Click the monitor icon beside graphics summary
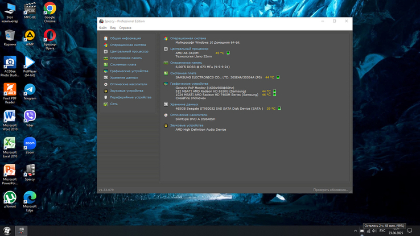 tap(166, 84)
